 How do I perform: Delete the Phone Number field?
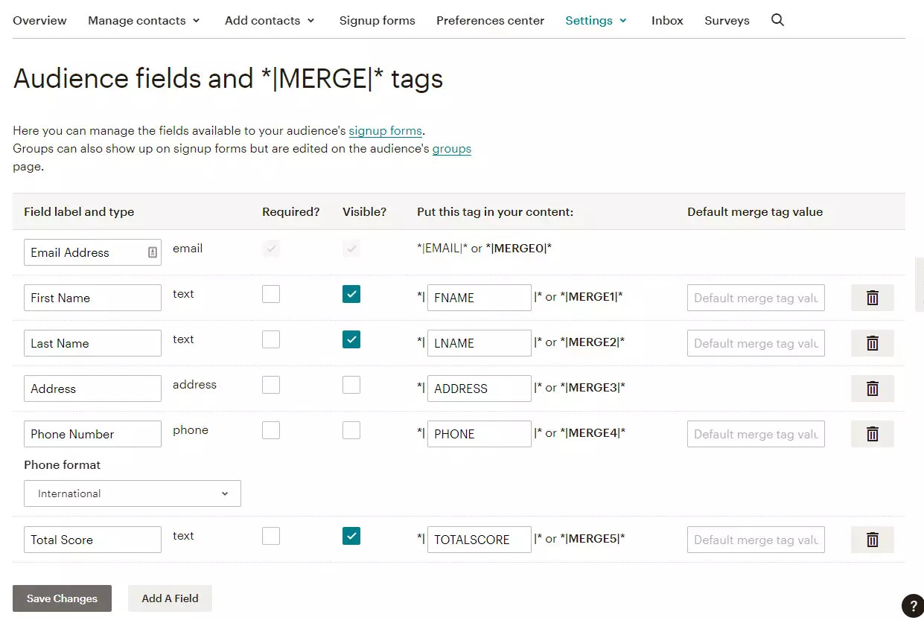[873, 434]
